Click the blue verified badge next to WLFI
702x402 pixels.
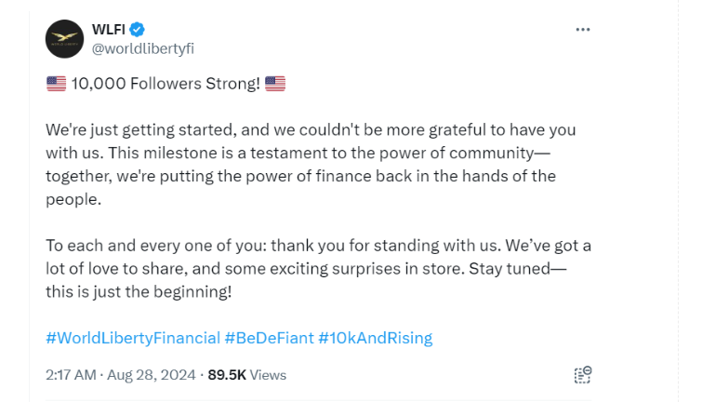click(137, 30)
